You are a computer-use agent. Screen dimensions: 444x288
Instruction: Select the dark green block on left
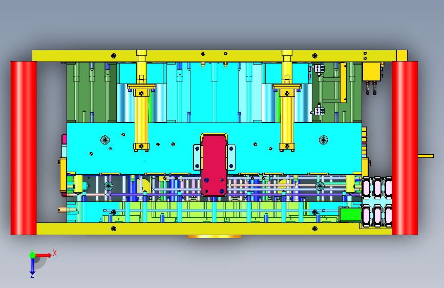(x=92, y=92)
